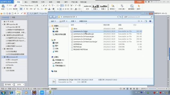Toggle Italic formatting in WPS ribbon
Screen dimensions: 170x95
(24, 9)
